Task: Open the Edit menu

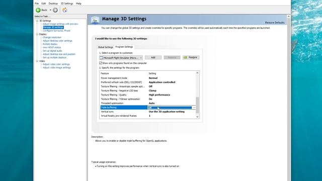Action: point(44,4)
